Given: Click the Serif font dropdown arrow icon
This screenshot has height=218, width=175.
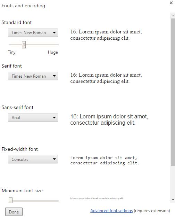Looking at the screenshot, I should pos(54,76).
